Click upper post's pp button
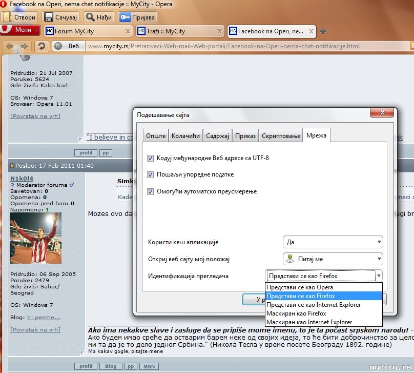Image resolution: width=414 pixels, height=373 pixels. [x=106, y=153]
